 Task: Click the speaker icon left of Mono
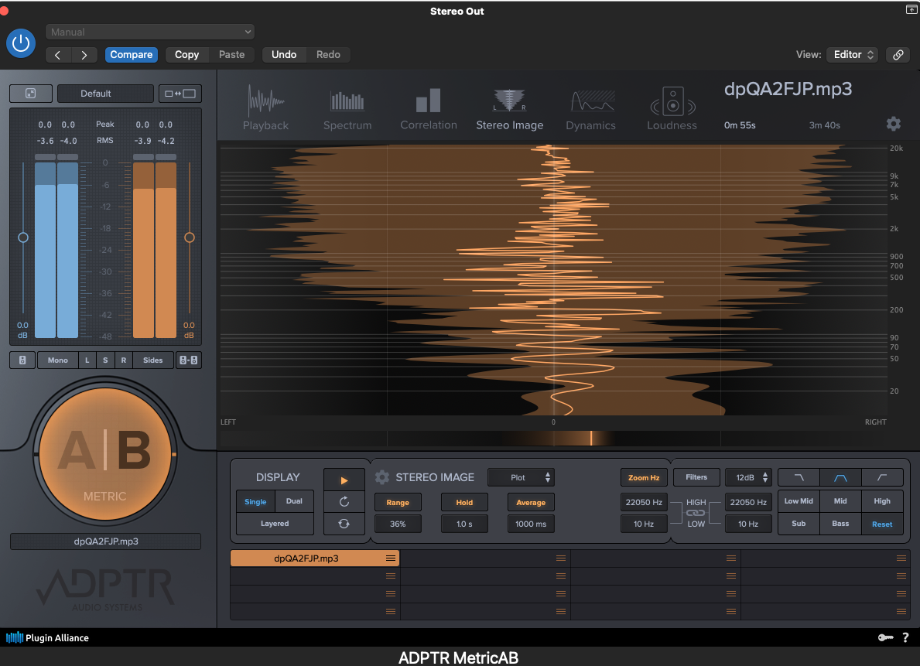coord(22,360)
